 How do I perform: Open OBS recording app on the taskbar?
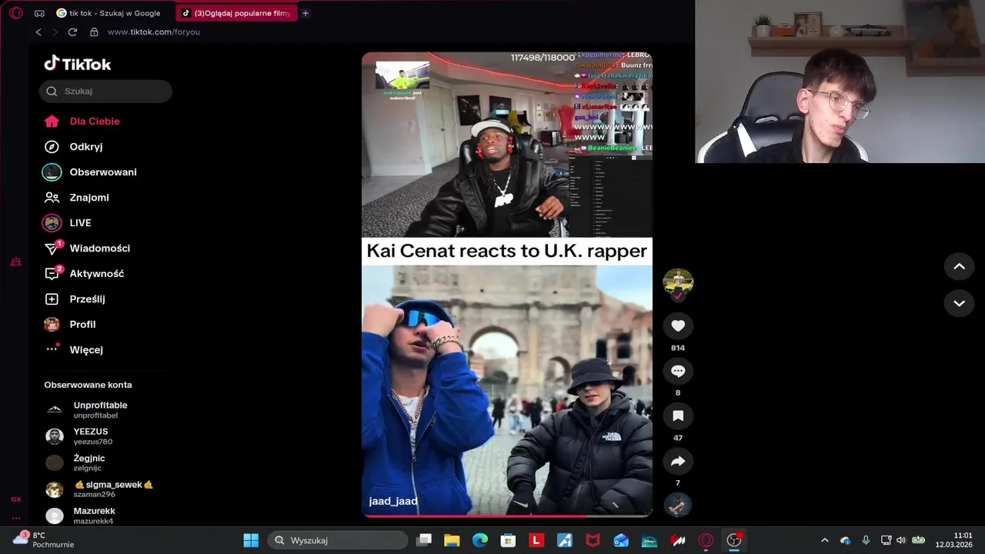pos(734,540)
